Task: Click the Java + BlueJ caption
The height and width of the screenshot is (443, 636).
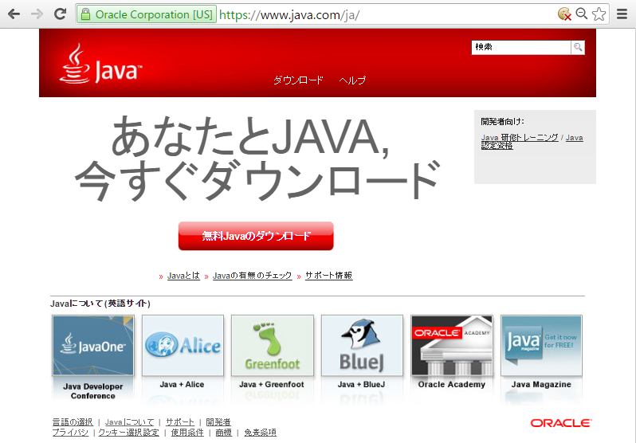Action: 361,385
